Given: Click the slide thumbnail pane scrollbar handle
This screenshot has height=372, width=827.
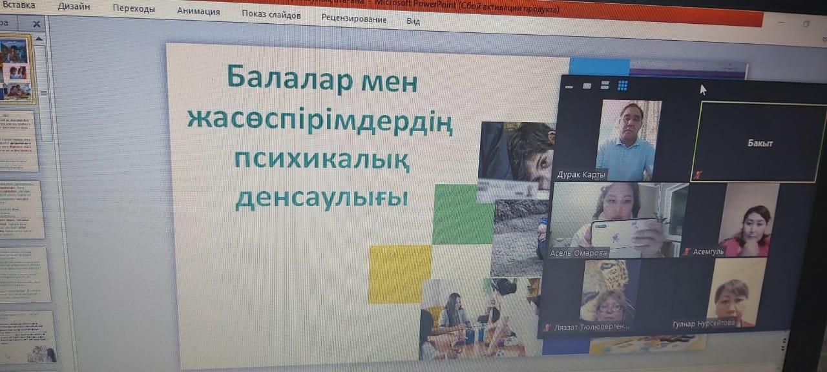Looking at the screenshot, I should [x=45, y=93].
